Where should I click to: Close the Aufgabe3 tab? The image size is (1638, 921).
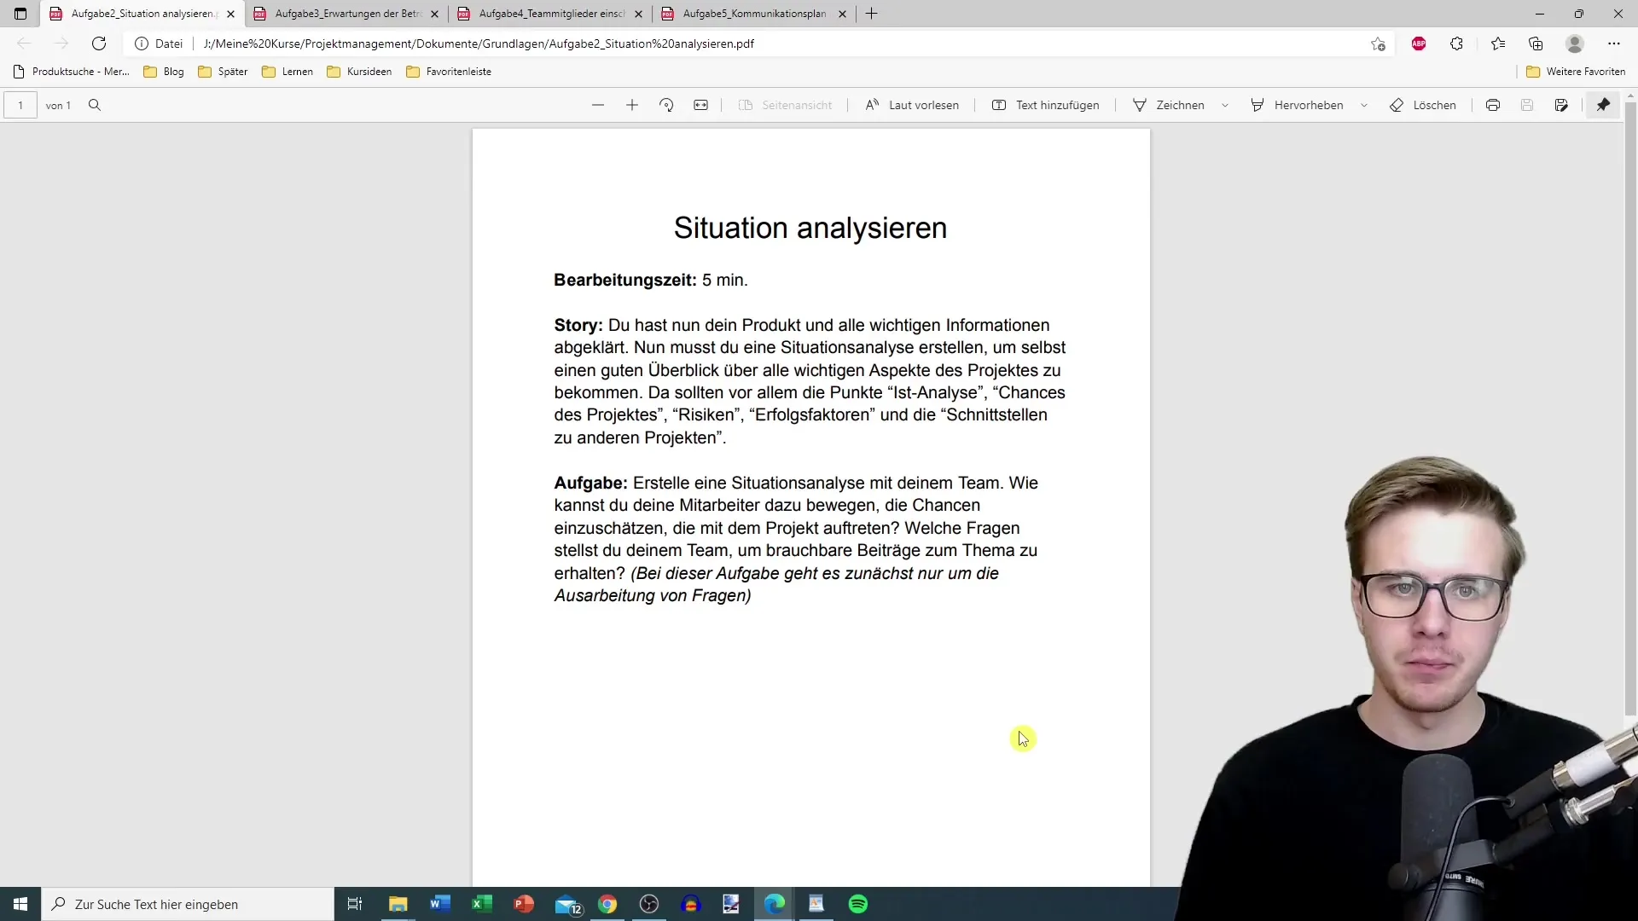tap(435, 14)
